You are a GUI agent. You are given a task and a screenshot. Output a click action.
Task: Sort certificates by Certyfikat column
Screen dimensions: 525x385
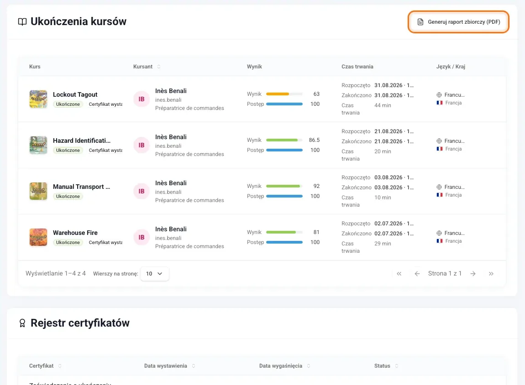click(60, 366)
